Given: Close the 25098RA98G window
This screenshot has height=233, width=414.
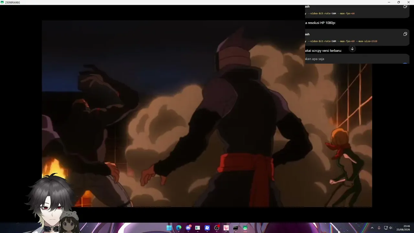Looking at the screenshot, I should click(409, 2).
